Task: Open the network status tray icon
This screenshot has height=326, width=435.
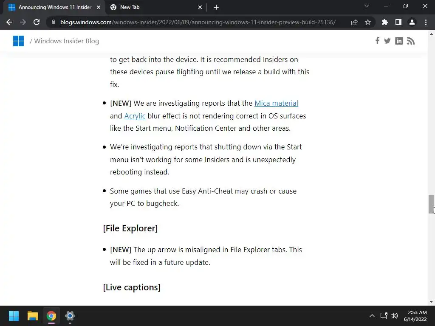Action: click(384, 316)
